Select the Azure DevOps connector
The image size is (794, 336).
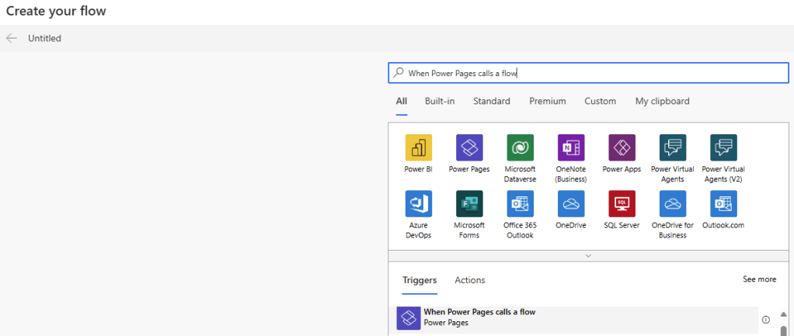pos(419,203)
